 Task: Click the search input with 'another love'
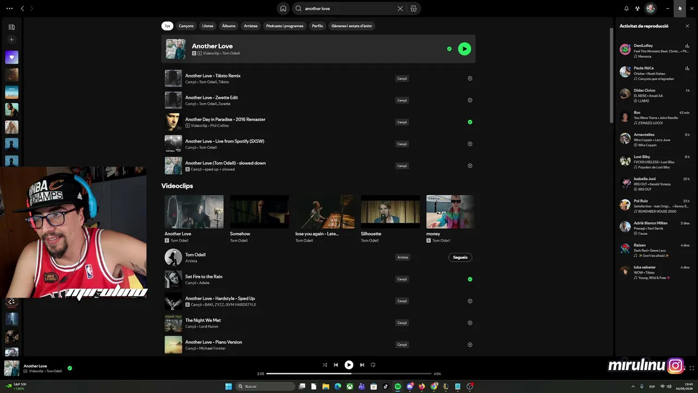click(x=350, y=9)
